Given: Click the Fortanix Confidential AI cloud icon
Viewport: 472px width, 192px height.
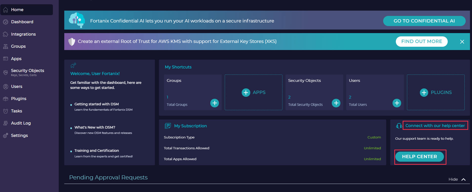Looking at the screenshot, I should [x=77, y=20].
